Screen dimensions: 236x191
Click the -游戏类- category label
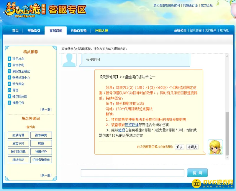coord(31,127)
